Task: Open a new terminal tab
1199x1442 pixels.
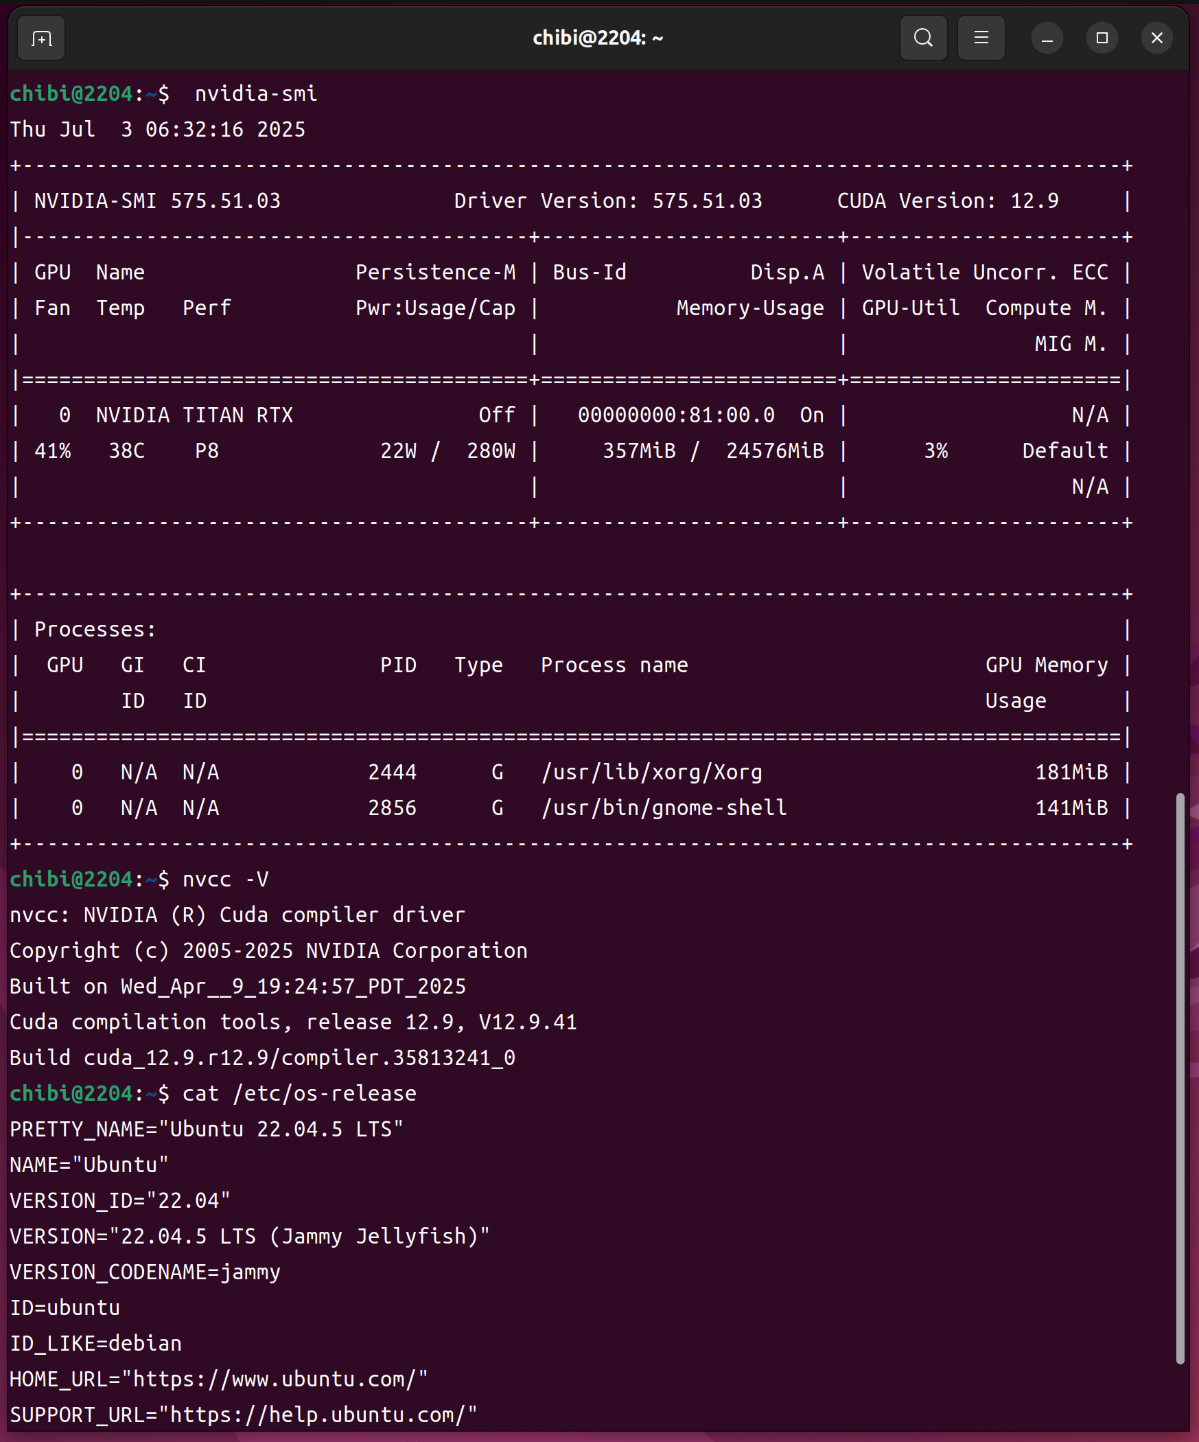Action: tap(41, 38)
